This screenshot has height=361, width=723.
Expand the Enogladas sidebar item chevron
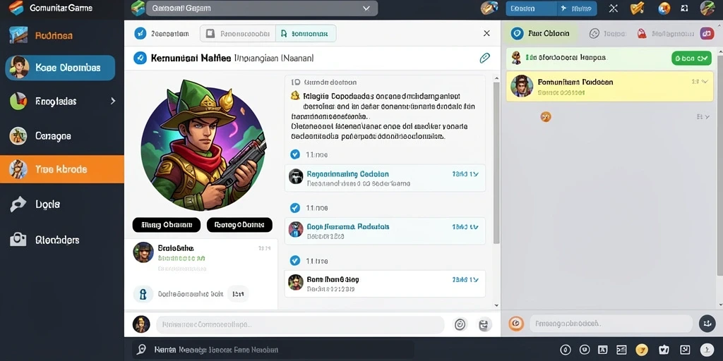[112, 101]
